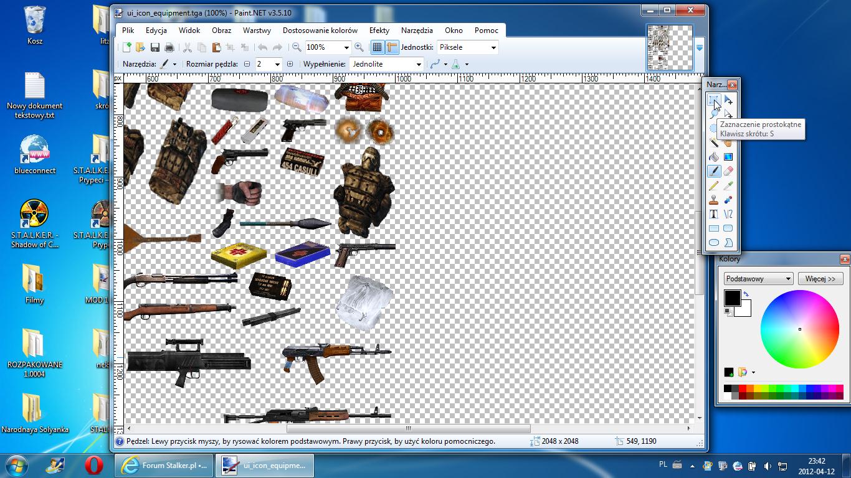Viewport: 851px width, 478px height.
Task: Decrease brush size with minus button
Action: point(247,64)
